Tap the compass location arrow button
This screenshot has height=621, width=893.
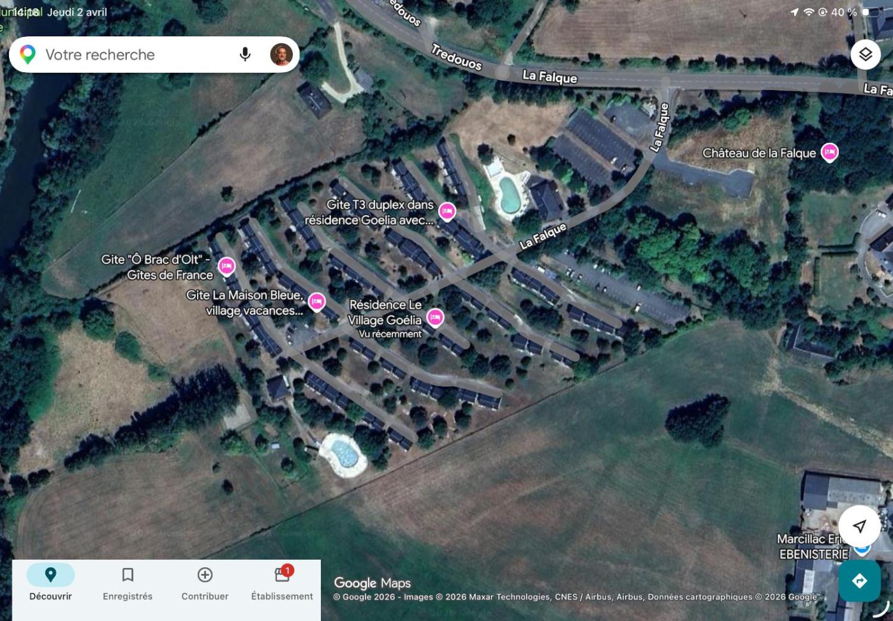(x=859, y=526)
